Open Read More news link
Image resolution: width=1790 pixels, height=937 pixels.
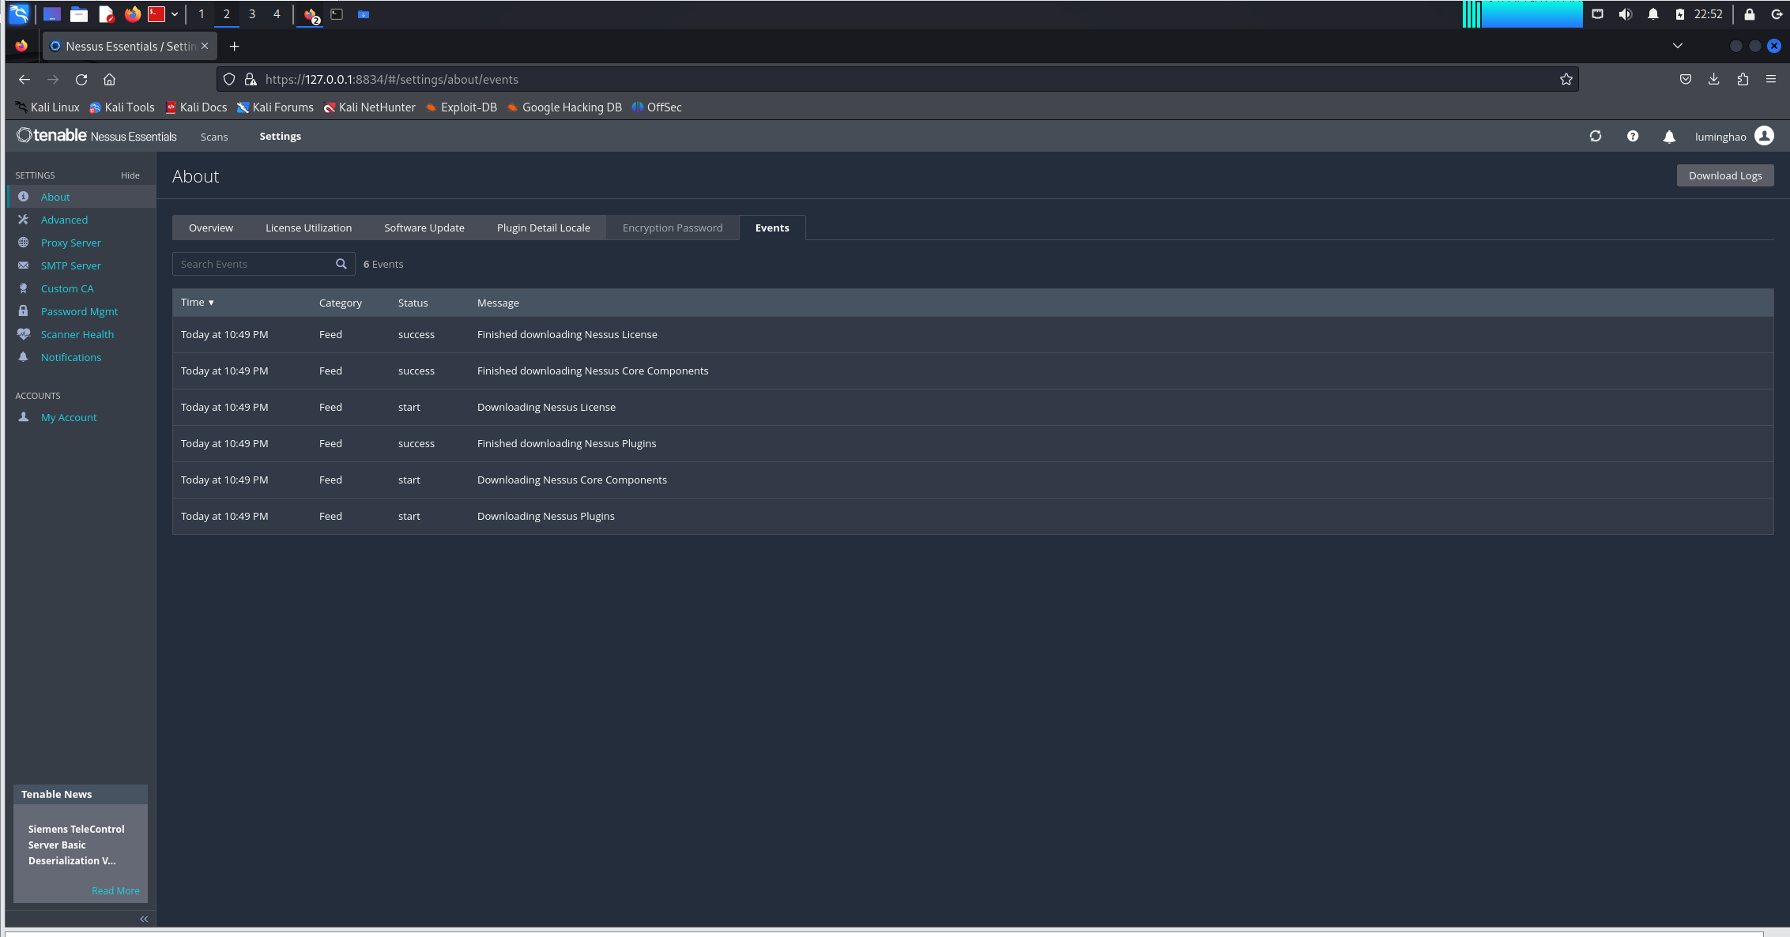[115, 890]
